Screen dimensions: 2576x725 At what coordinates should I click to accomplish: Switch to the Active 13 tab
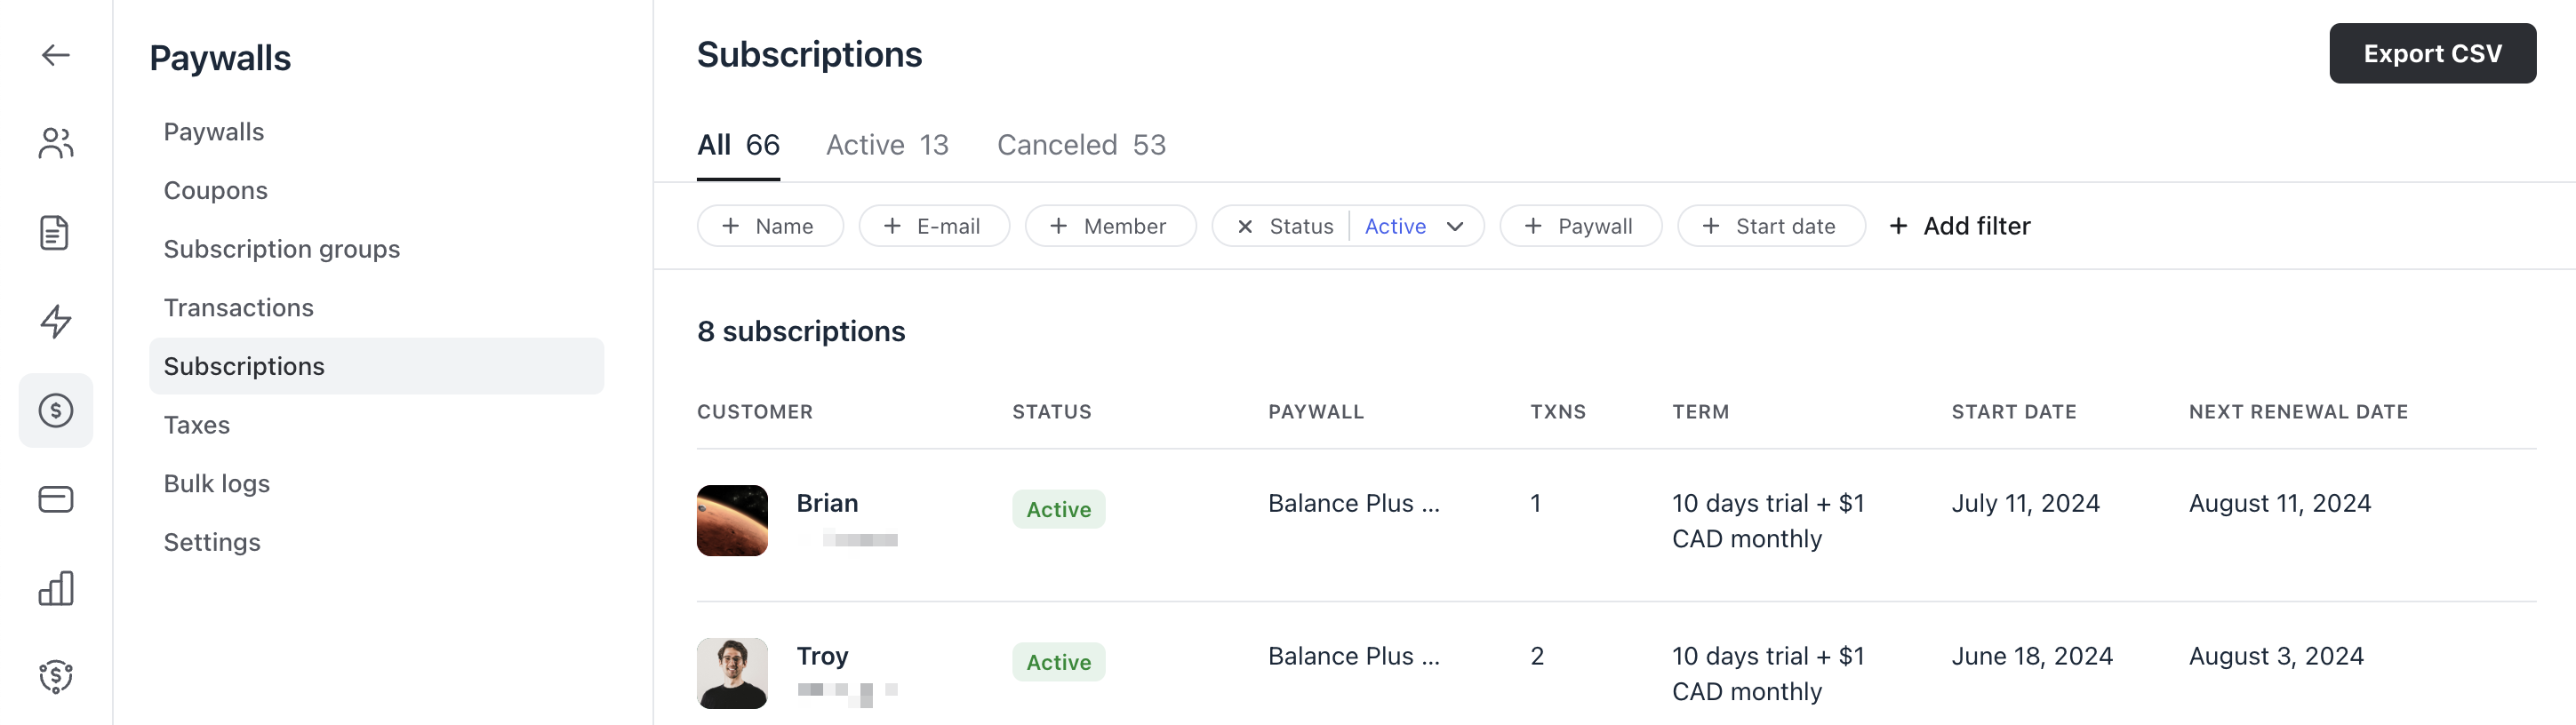887,145
